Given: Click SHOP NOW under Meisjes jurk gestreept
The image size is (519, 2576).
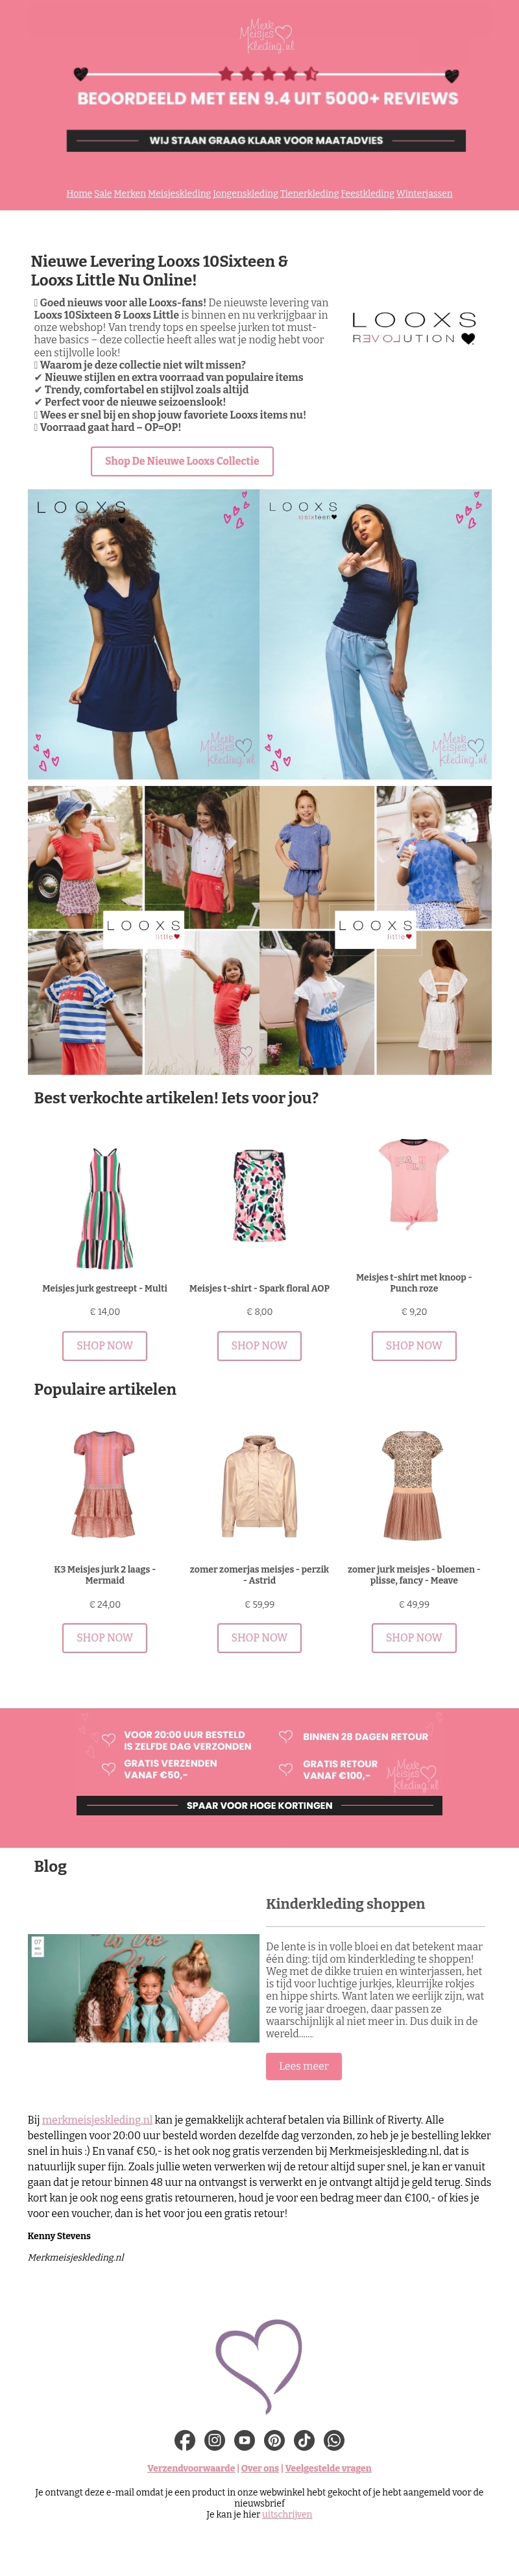Looking at the screenshot, I should [105, 1345].
